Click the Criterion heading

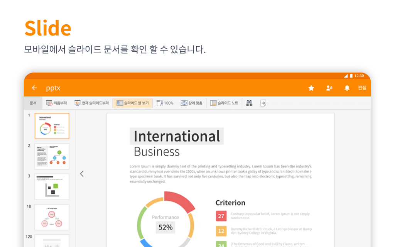(230, 203)
